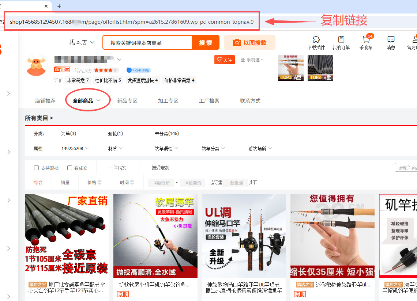Click the 诚10年 membership badge
Screen dimensions: 417x301
click(62, 70)
